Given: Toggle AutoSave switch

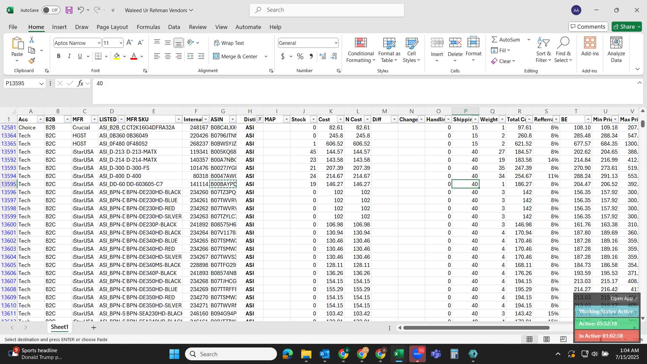Looking at the screenshot, I should pyautogui.click(x=51, y=10).
